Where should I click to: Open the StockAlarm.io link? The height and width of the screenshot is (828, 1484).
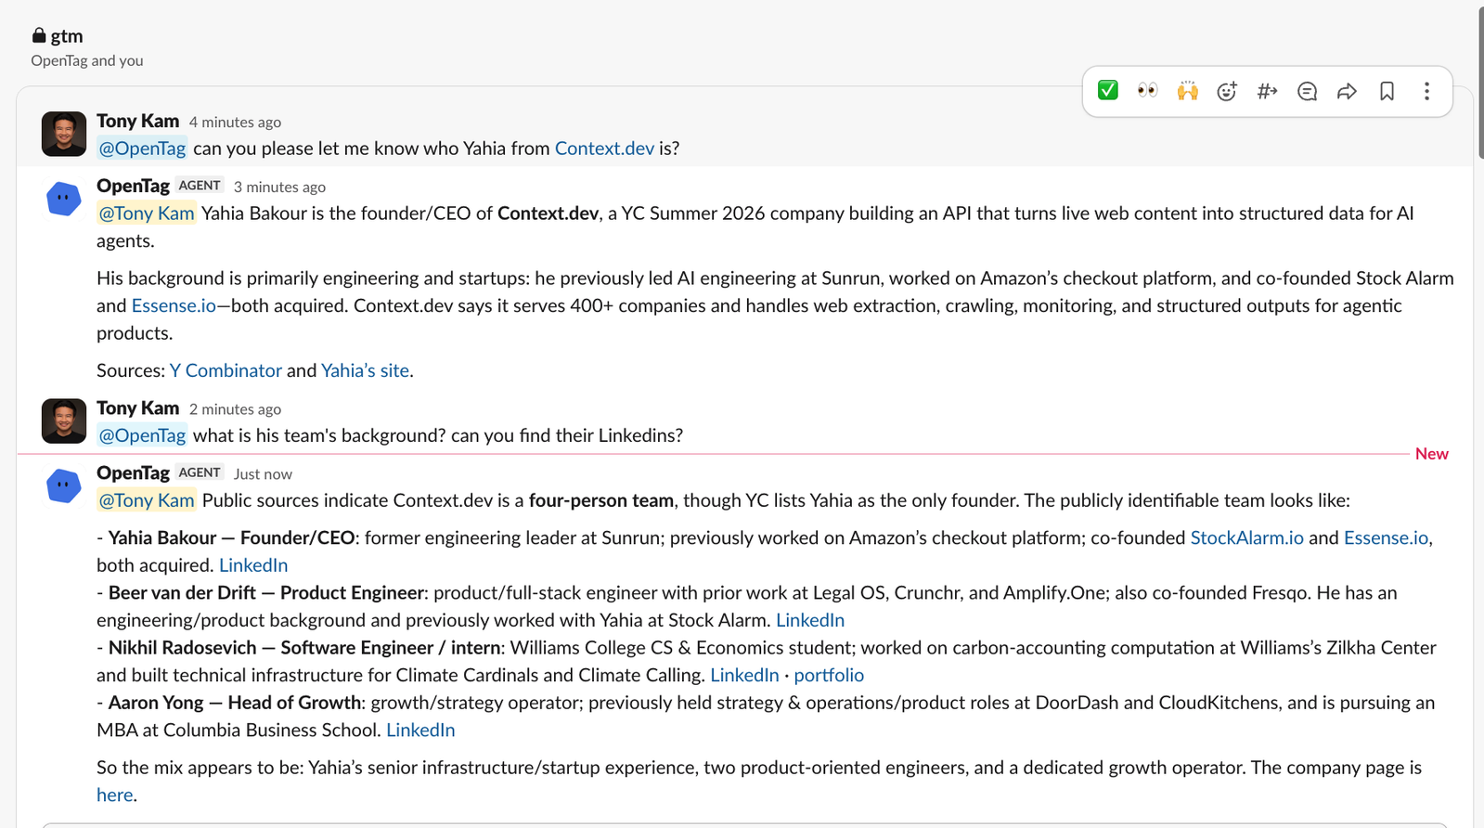pyautogui.click(x=1246, y=537)
